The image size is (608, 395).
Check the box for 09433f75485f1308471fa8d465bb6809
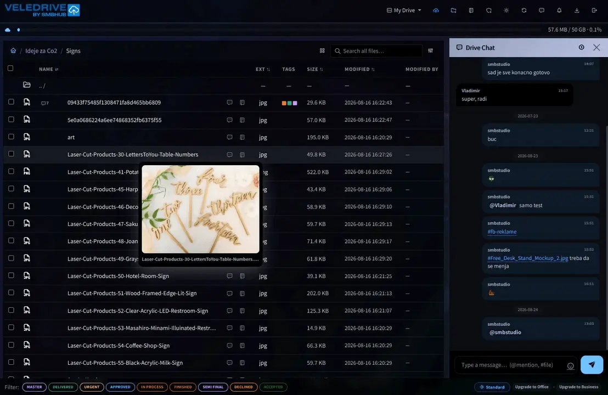(x=11, y=102)
